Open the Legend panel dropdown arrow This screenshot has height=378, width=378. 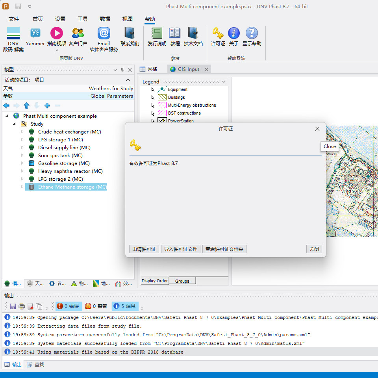tap(224, 82)
